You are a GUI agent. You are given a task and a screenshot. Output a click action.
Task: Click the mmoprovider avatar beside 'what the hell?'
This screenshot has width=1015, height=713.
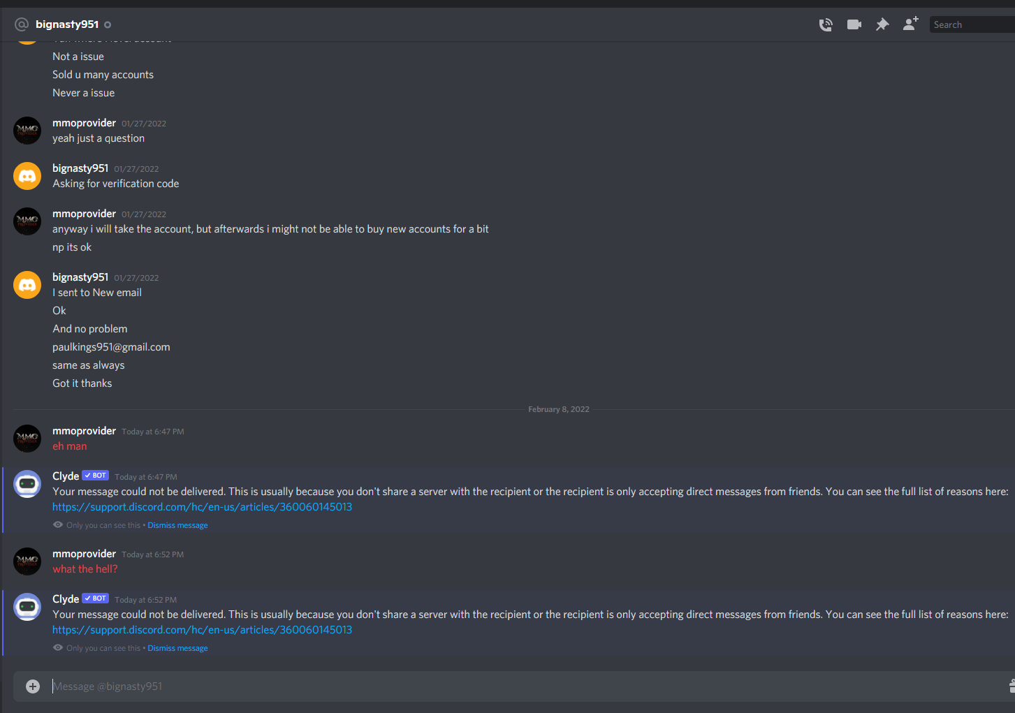[27, 561]
